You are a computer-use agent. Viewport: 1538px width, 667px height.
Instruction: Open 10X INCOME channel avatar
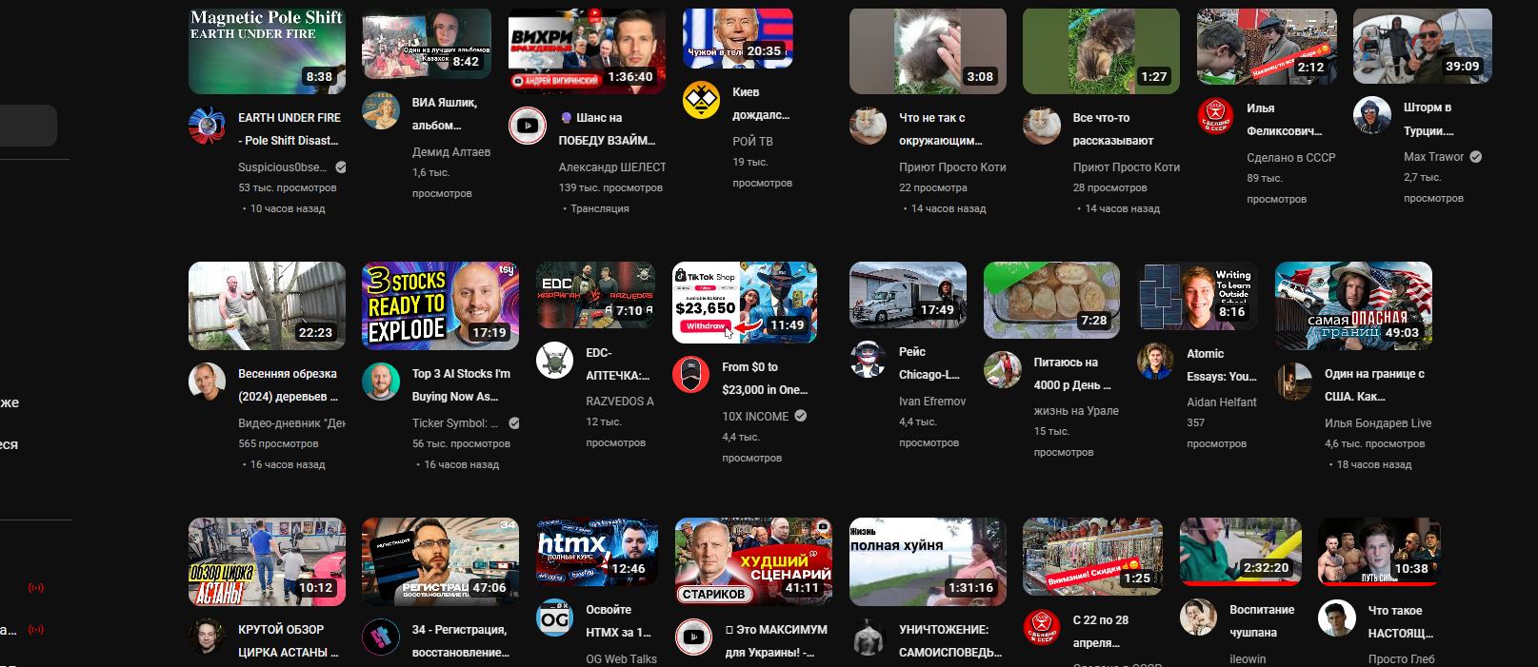(690, 375)
